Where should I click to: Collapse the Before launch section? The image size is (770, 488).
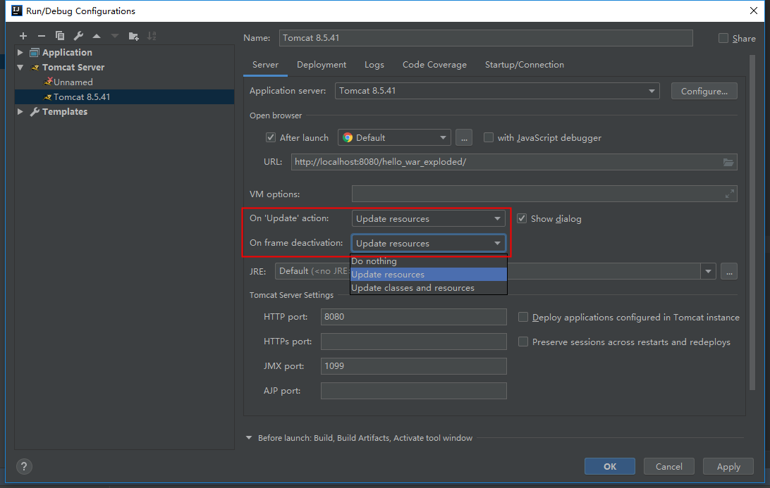(x=249, y=438)
